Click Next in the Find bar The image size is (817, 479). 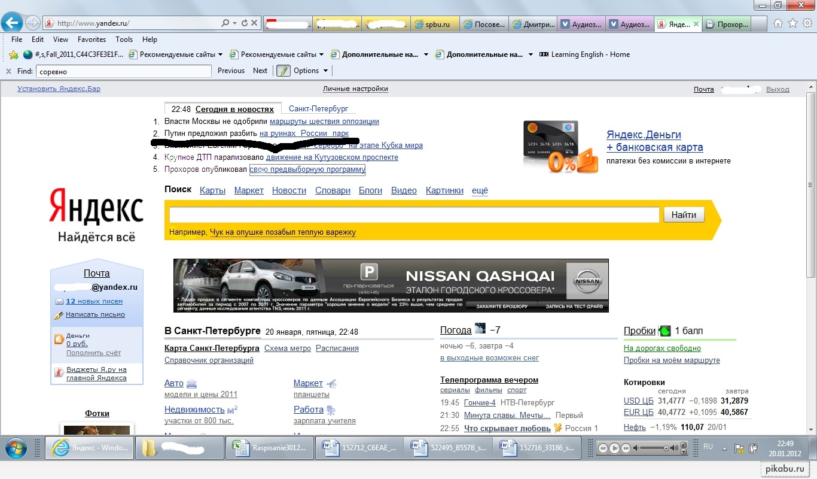(x=260, y=71)
